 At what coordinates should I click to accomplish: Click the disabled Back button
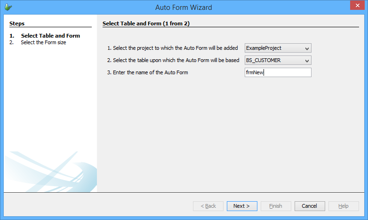coord(208,206)
